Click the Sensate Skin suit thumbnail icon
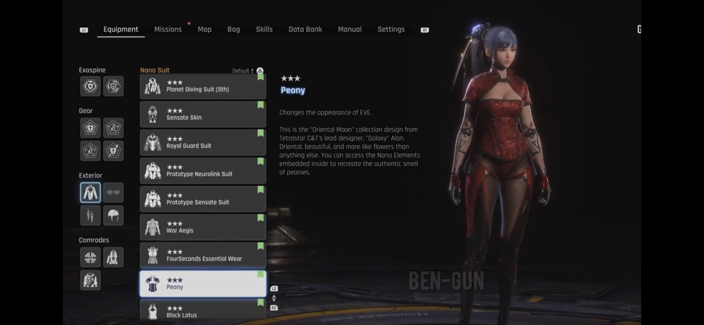The image size is (704, 325). click(153, 114)
